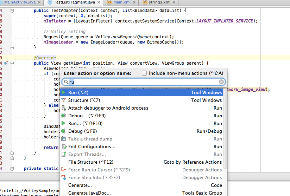The height and width of the screenshot is (196, 290).
Task: Enable Include non-menu actions checkbox
Action: point(144,73)
